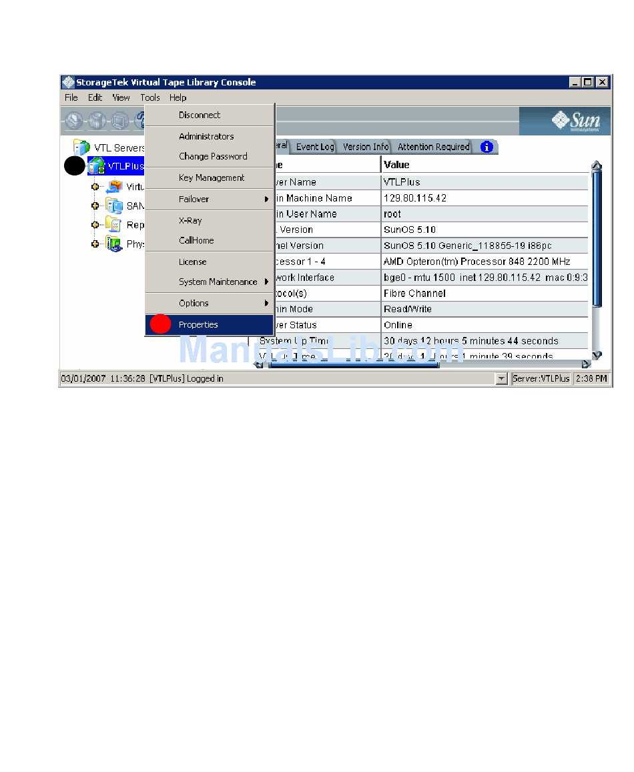The height and width of the screenshot is (772, 634).
Task: Open the status bar message dropdown
Action: point(501,378)
